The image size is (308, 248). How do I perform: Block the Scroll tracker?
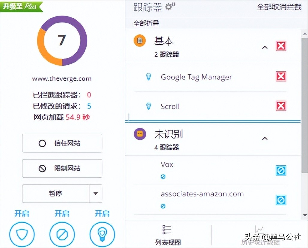coord(281,106)
